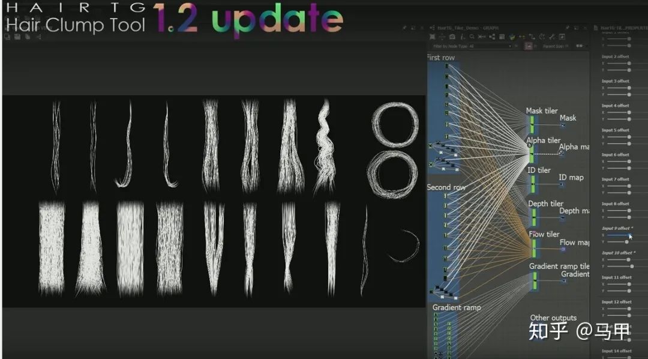Viewport: 648px width, 359px height.
Task: Select the Alpha map output node
Action: tap(561, 153)
